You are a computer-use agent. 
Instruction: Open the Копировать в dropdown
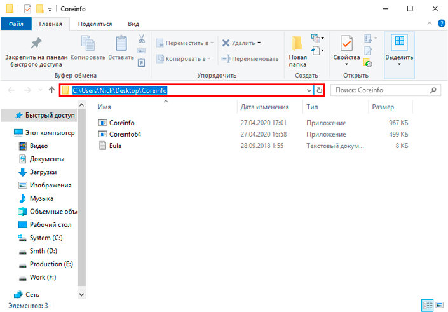pyautogui.click(x=184, y=59)
